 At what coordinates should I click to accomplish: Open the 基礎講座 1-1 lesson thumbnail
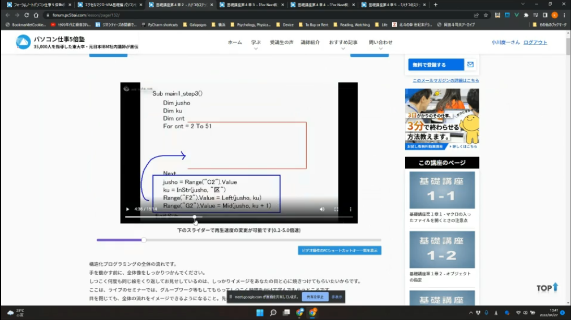coord(442,190)
